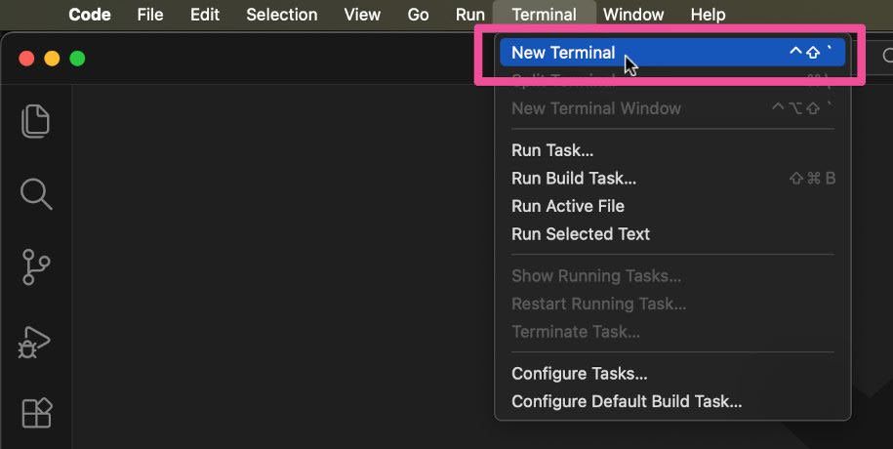893x449 pixels.
Task: Select Run Active File option
Action: tap(568, 206)
